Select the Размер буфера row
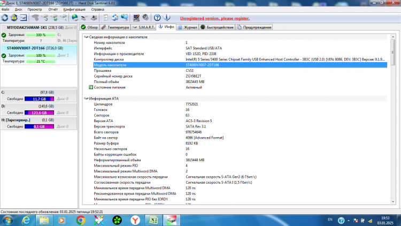 240,144
